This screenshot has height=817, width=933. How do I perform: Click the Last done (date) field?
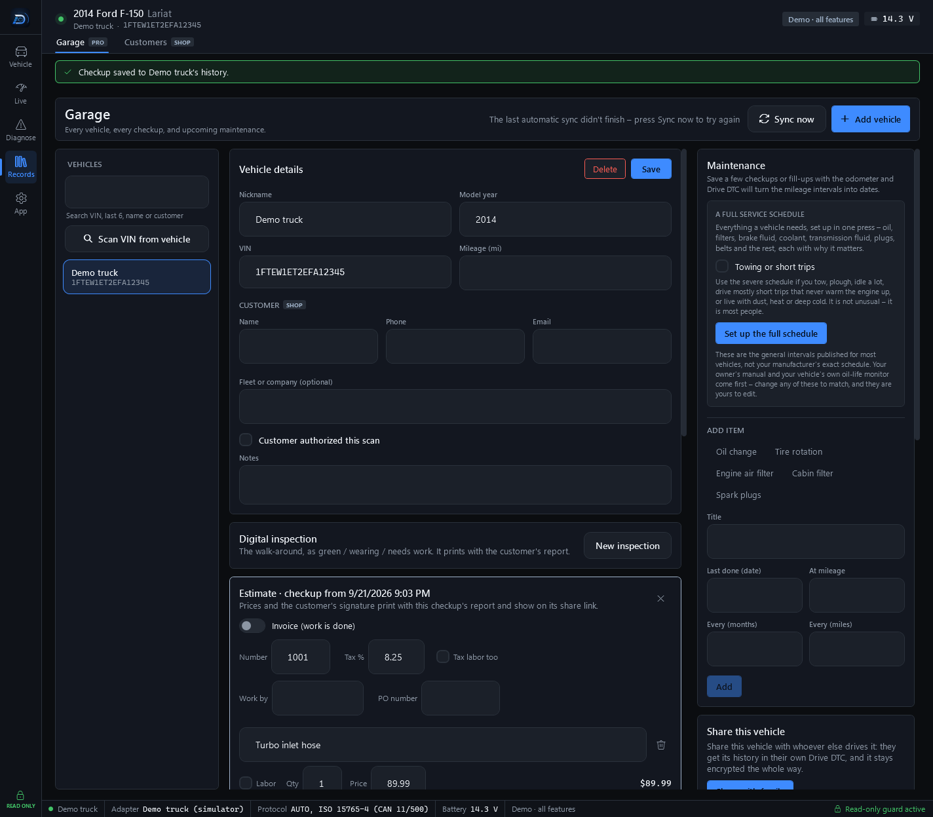[755, 596]
